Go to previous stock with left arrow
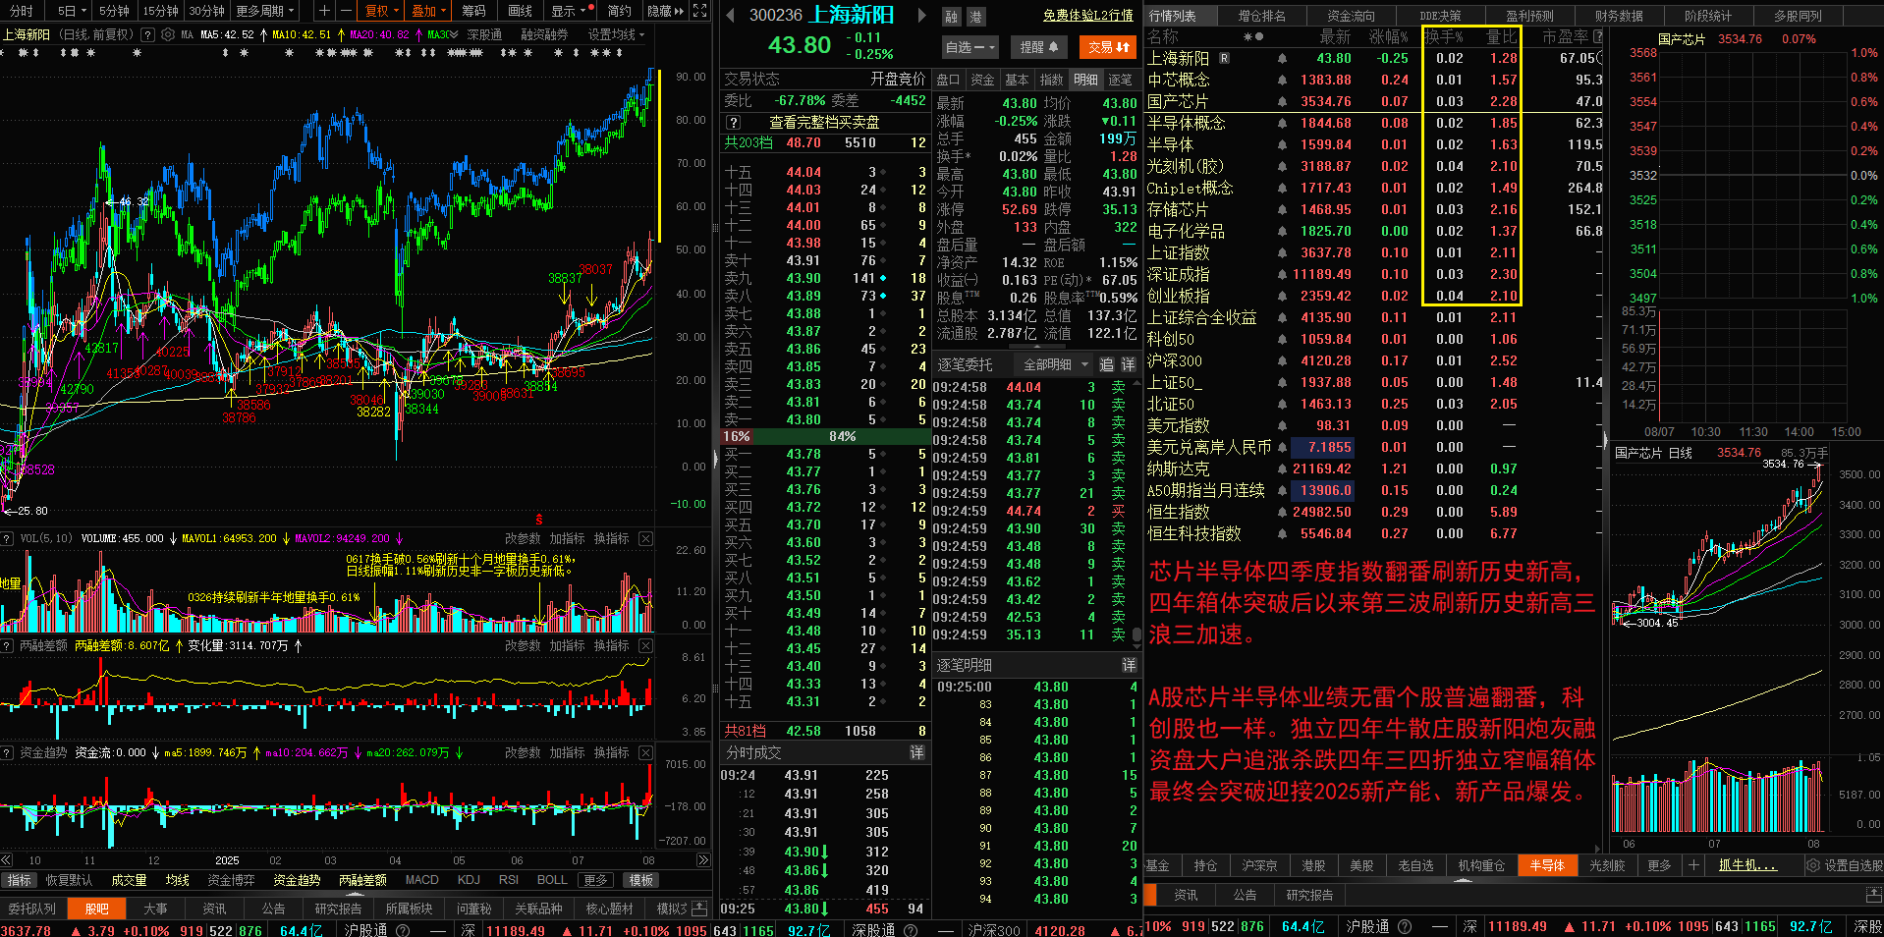Screen dimensions: 1884x937 (730, 16)
